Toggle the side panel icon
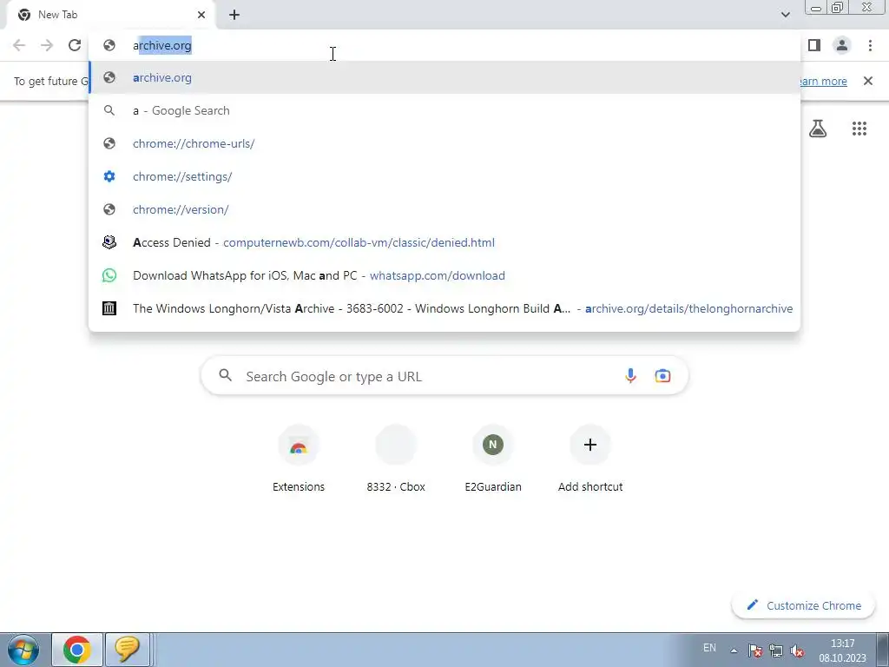The height and width of the screenshot is (667, 889). point(814,45)
